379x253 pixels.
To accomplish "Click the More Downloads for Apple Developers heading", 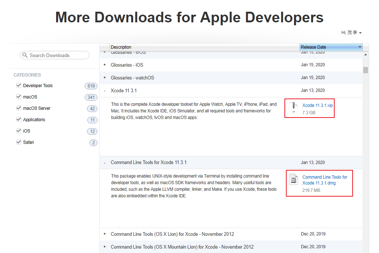I will coord(189,17).
